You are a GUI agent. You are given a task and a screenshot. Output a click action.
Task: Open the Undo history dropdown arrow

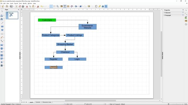click(44, 6)
